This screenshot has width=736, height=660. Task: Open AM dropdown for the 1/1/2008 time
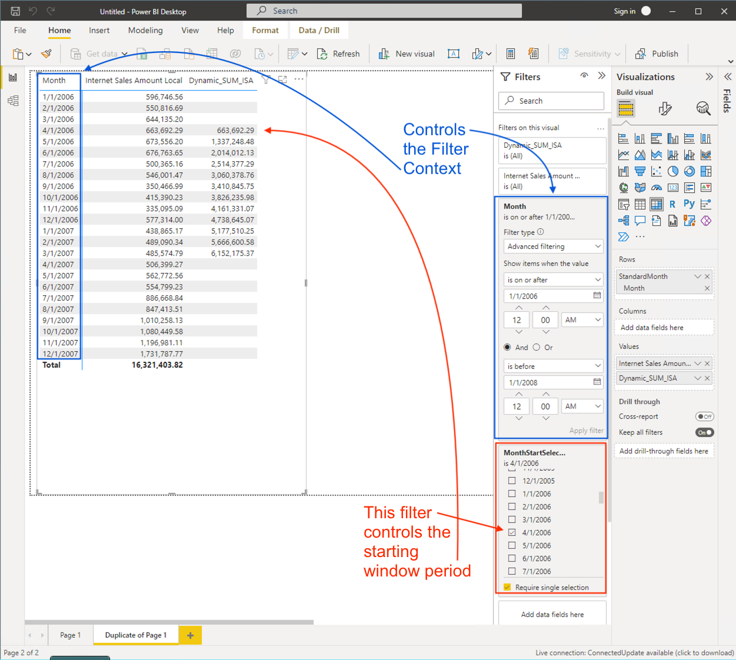click(582, 406)
